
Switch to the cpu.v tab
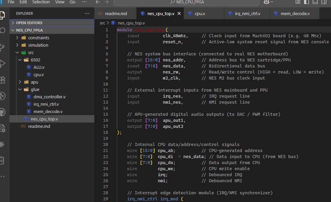(x=204, y=13)
